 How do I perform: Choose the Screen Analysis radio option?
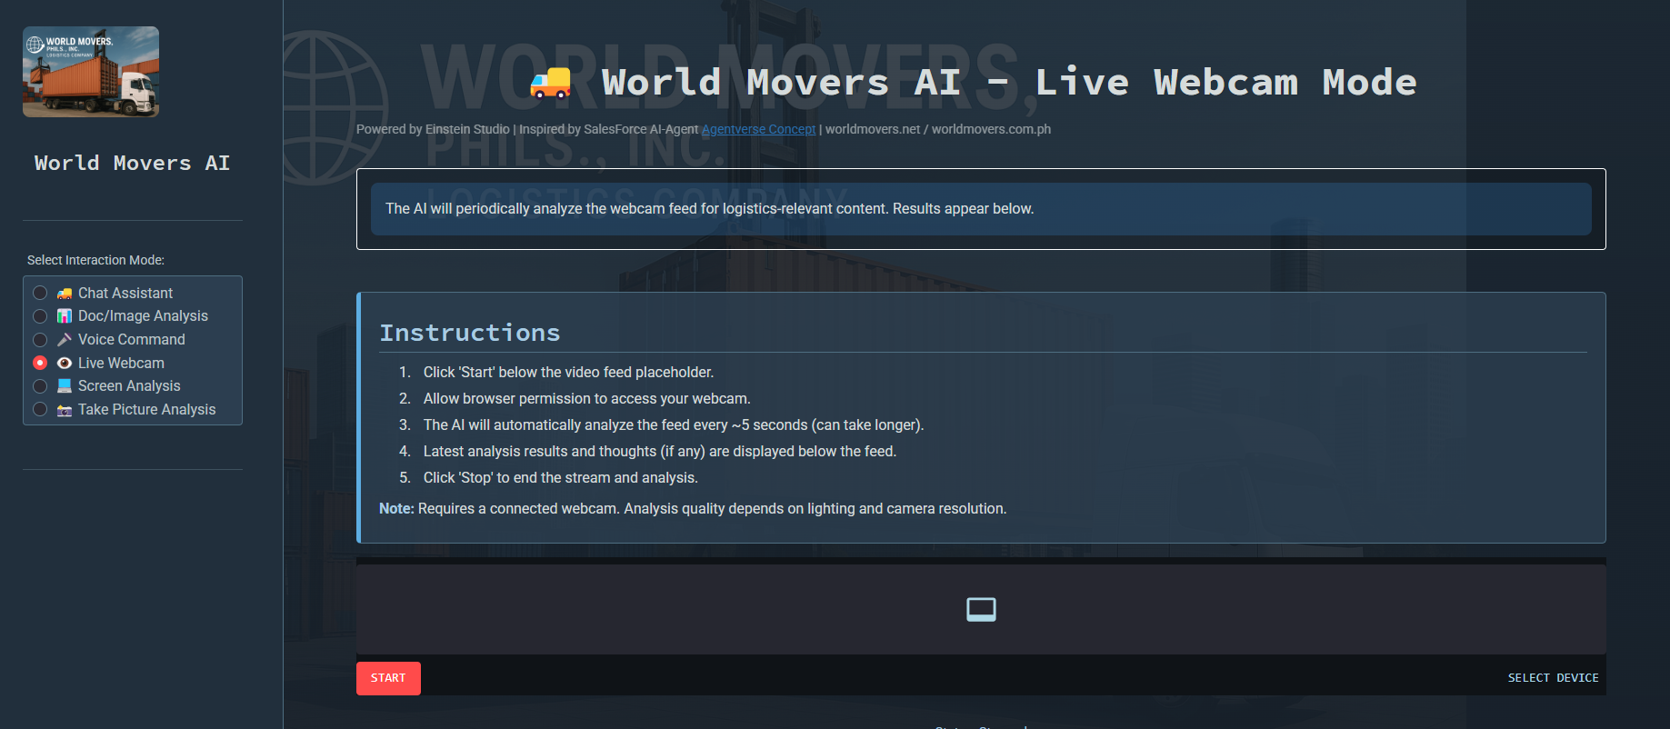(40, 386)
